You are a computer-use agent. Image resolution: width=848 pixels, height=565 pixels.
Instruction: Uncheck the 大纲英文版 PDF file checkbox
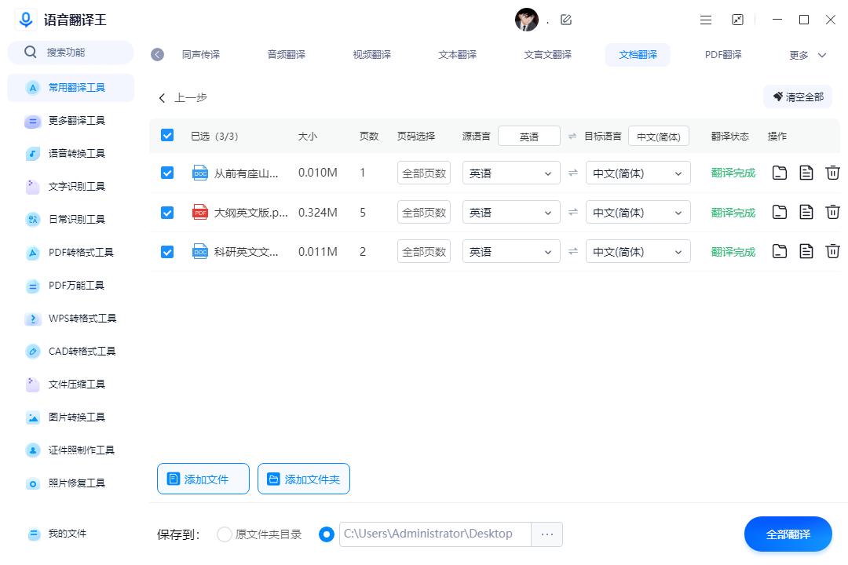pyautogui.click(x=167, y=212)
